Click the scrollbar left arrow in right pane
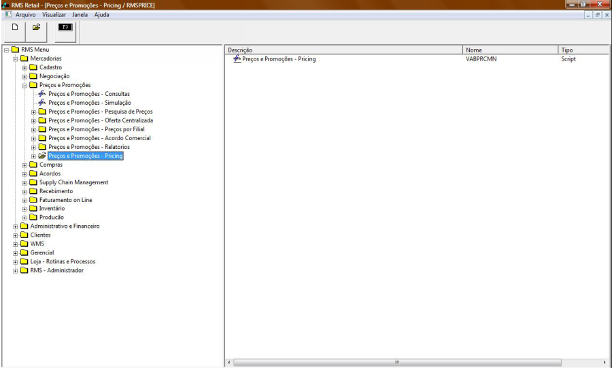The image size is (612, 368). [229, 363]
